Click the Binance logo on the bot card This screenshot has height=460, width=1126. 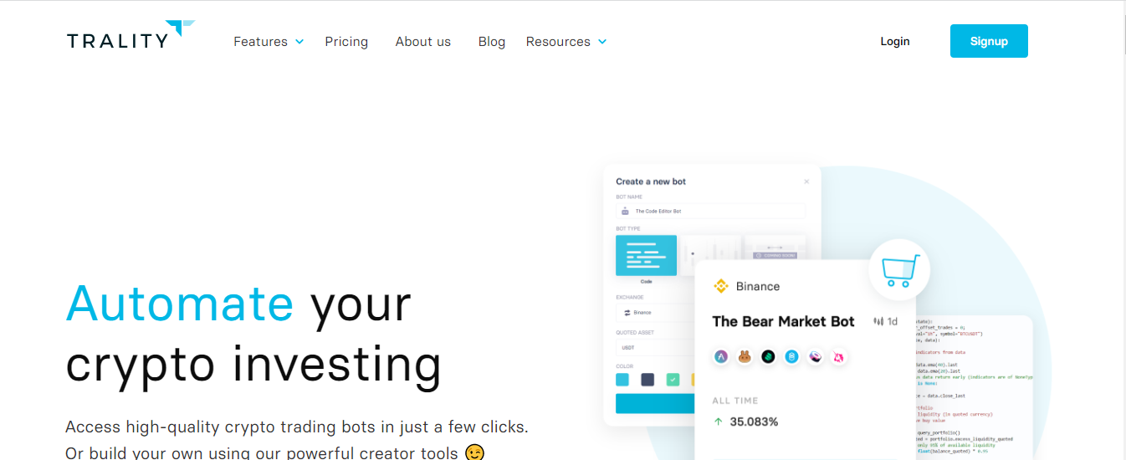pos(721,286)
